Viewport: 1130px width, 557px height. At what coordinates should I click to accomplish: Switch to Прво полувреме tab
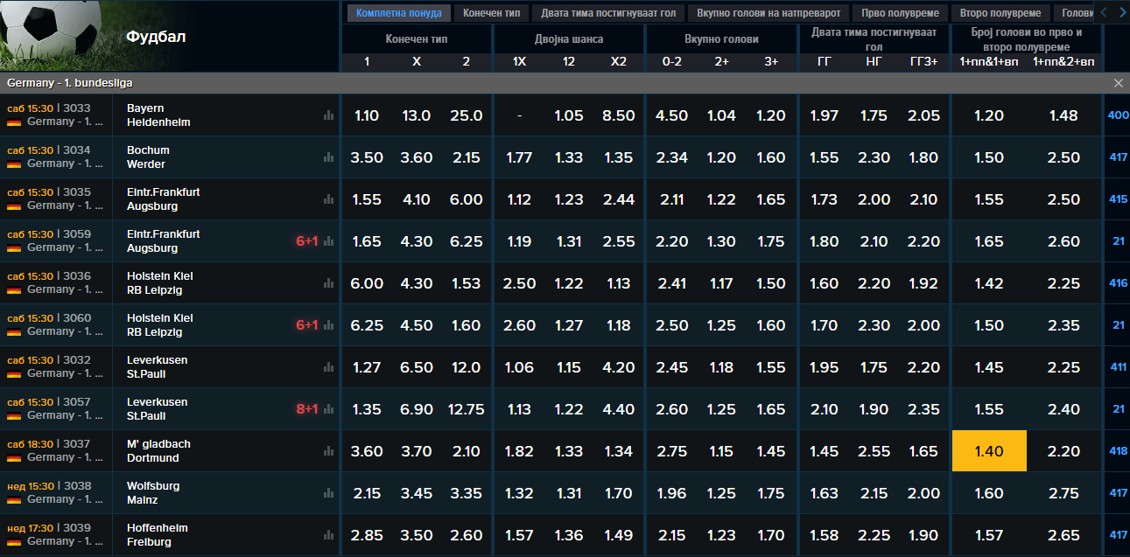(x=900, y=13)
